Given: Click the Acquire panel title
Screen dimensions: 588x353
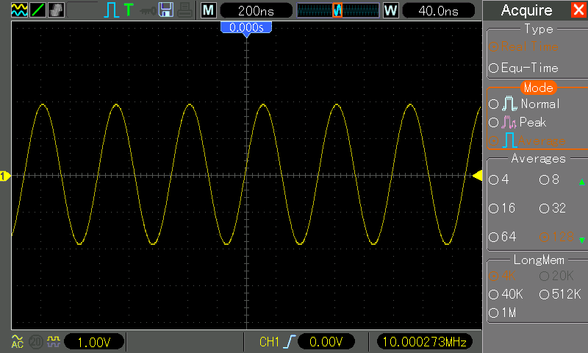Looking at the screenshot, I should pos(526,10).
